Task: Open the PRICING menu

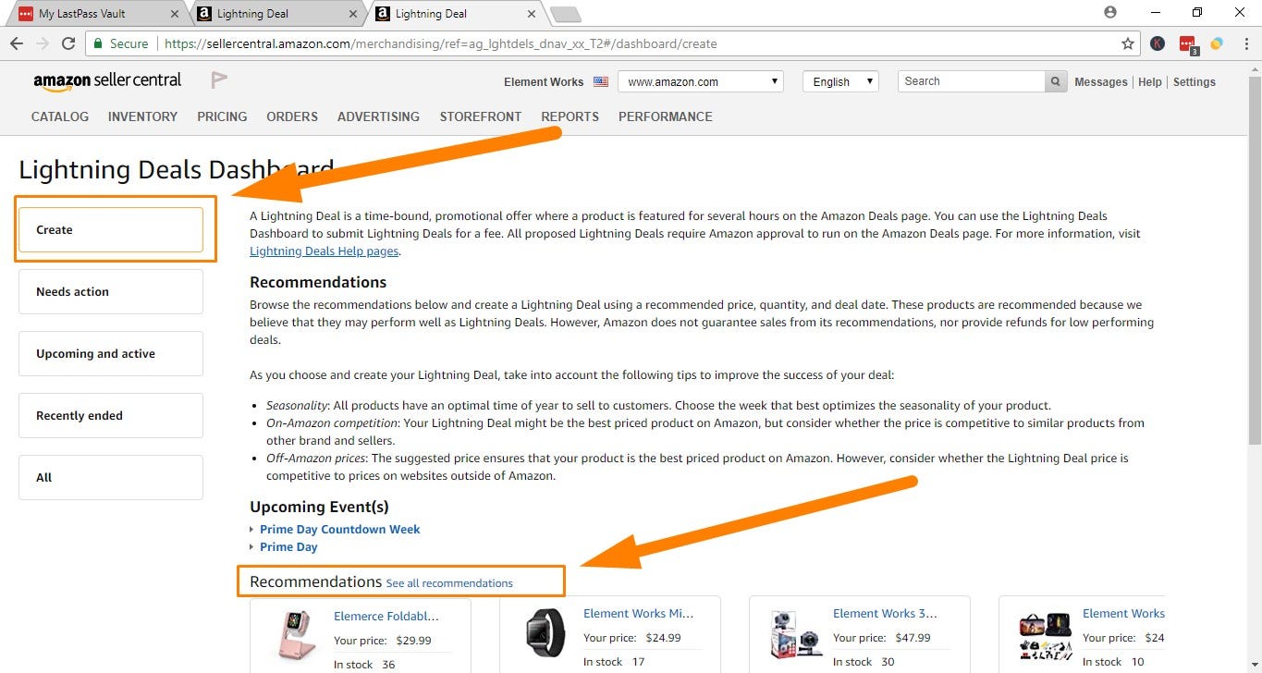Action: 222,116
